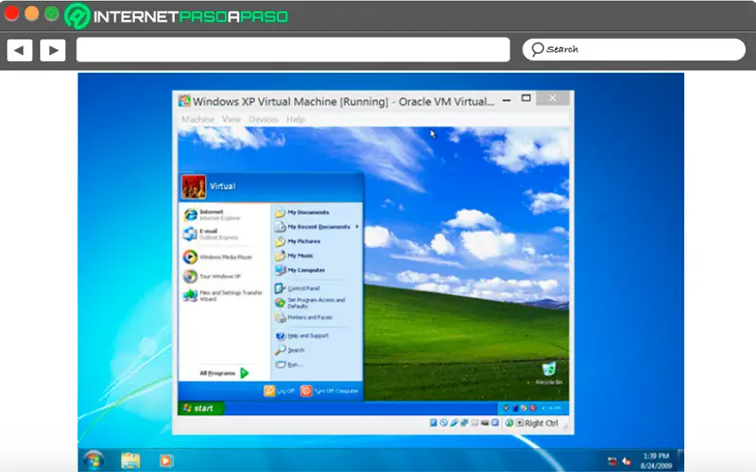Viewport: 756px width, 472px height.
Task: Click the network adapter indicator in status bar
Action: pyautogui.click(x=464, y=422)
